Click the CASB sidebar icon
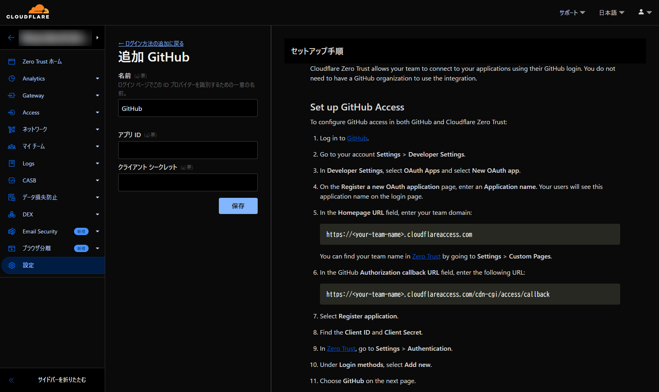The image size is (659, 392). [x=12, y=180]
